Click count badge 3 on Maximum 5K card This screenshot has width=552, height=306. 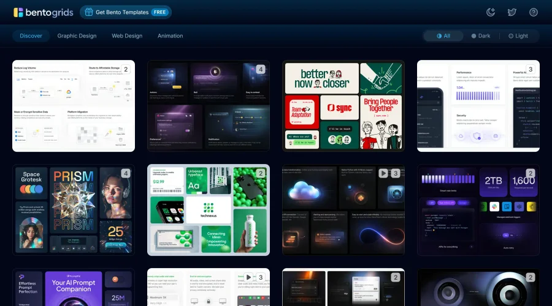pos(261,277)
